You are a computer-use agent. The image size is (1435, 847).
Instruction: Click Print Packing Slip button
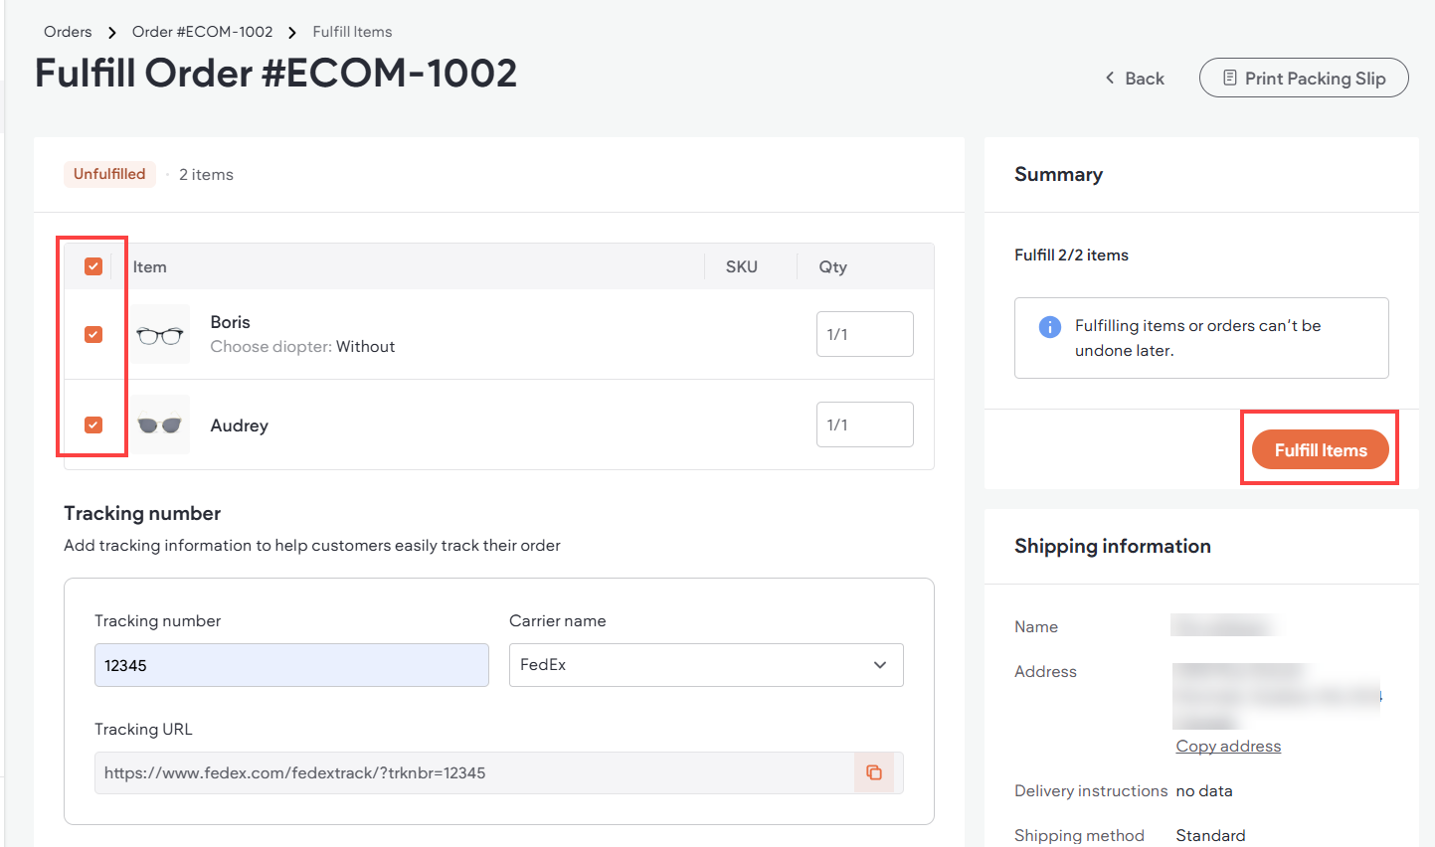1304,78
